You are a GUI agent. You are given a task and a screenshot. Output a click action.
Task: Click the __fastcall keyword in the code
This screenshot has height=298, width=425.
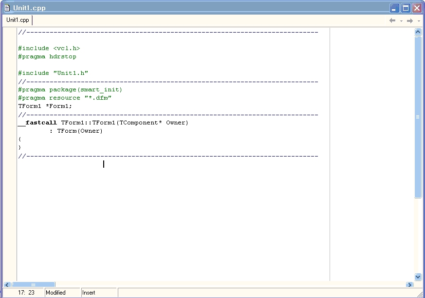38,123
